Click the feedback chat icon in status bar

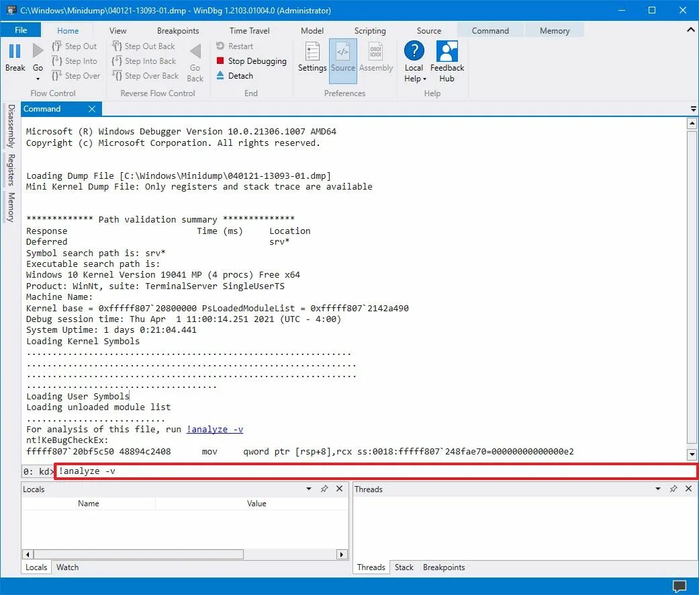680,586
